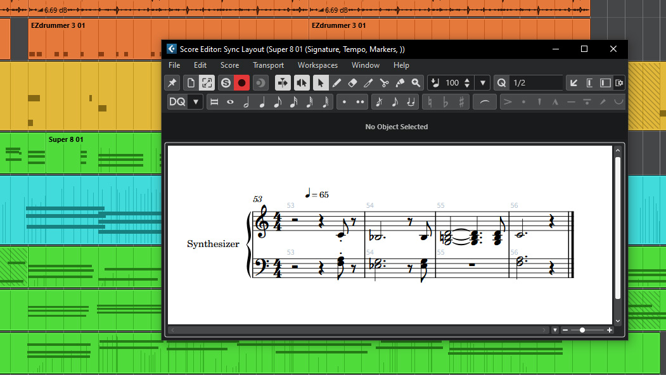The height and width of the screenshot is (375, 666).
Task: Toggle Solo Editor button
Action: tap(225, 83)
